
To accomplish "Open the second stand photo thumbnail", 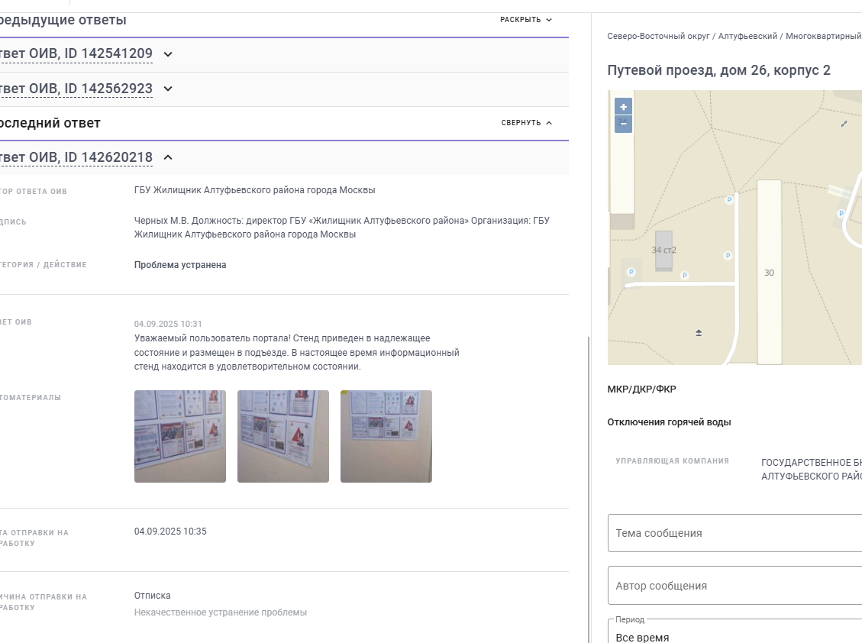I will click(283, 436).
